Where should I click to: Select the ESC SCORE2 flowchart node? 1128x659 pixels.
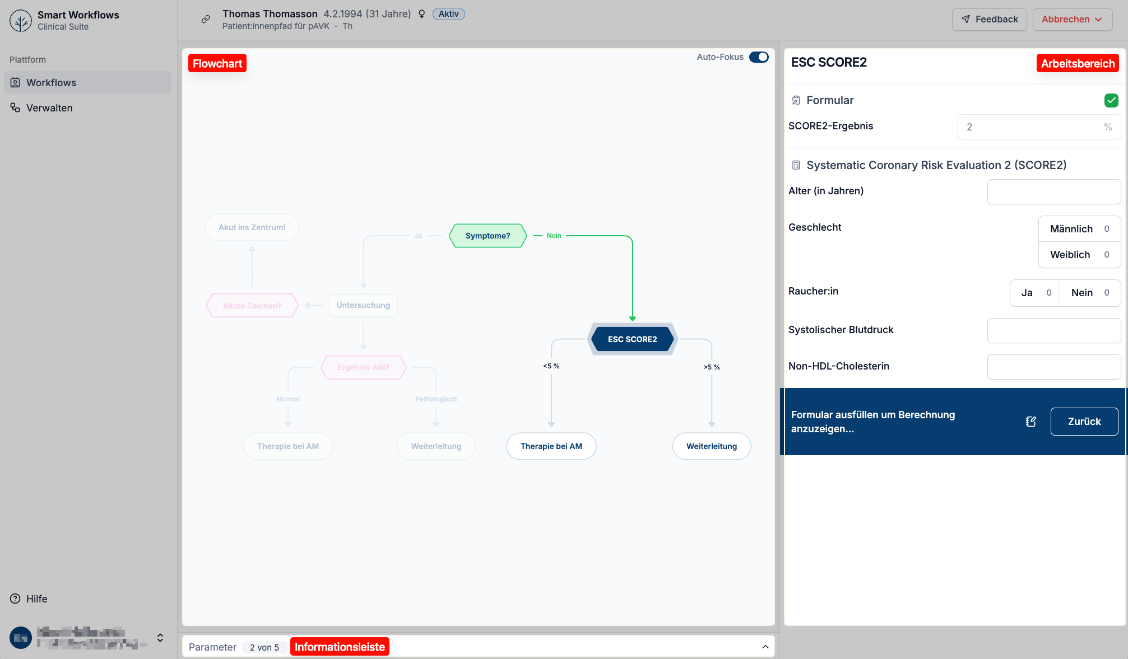coord(632,339)
